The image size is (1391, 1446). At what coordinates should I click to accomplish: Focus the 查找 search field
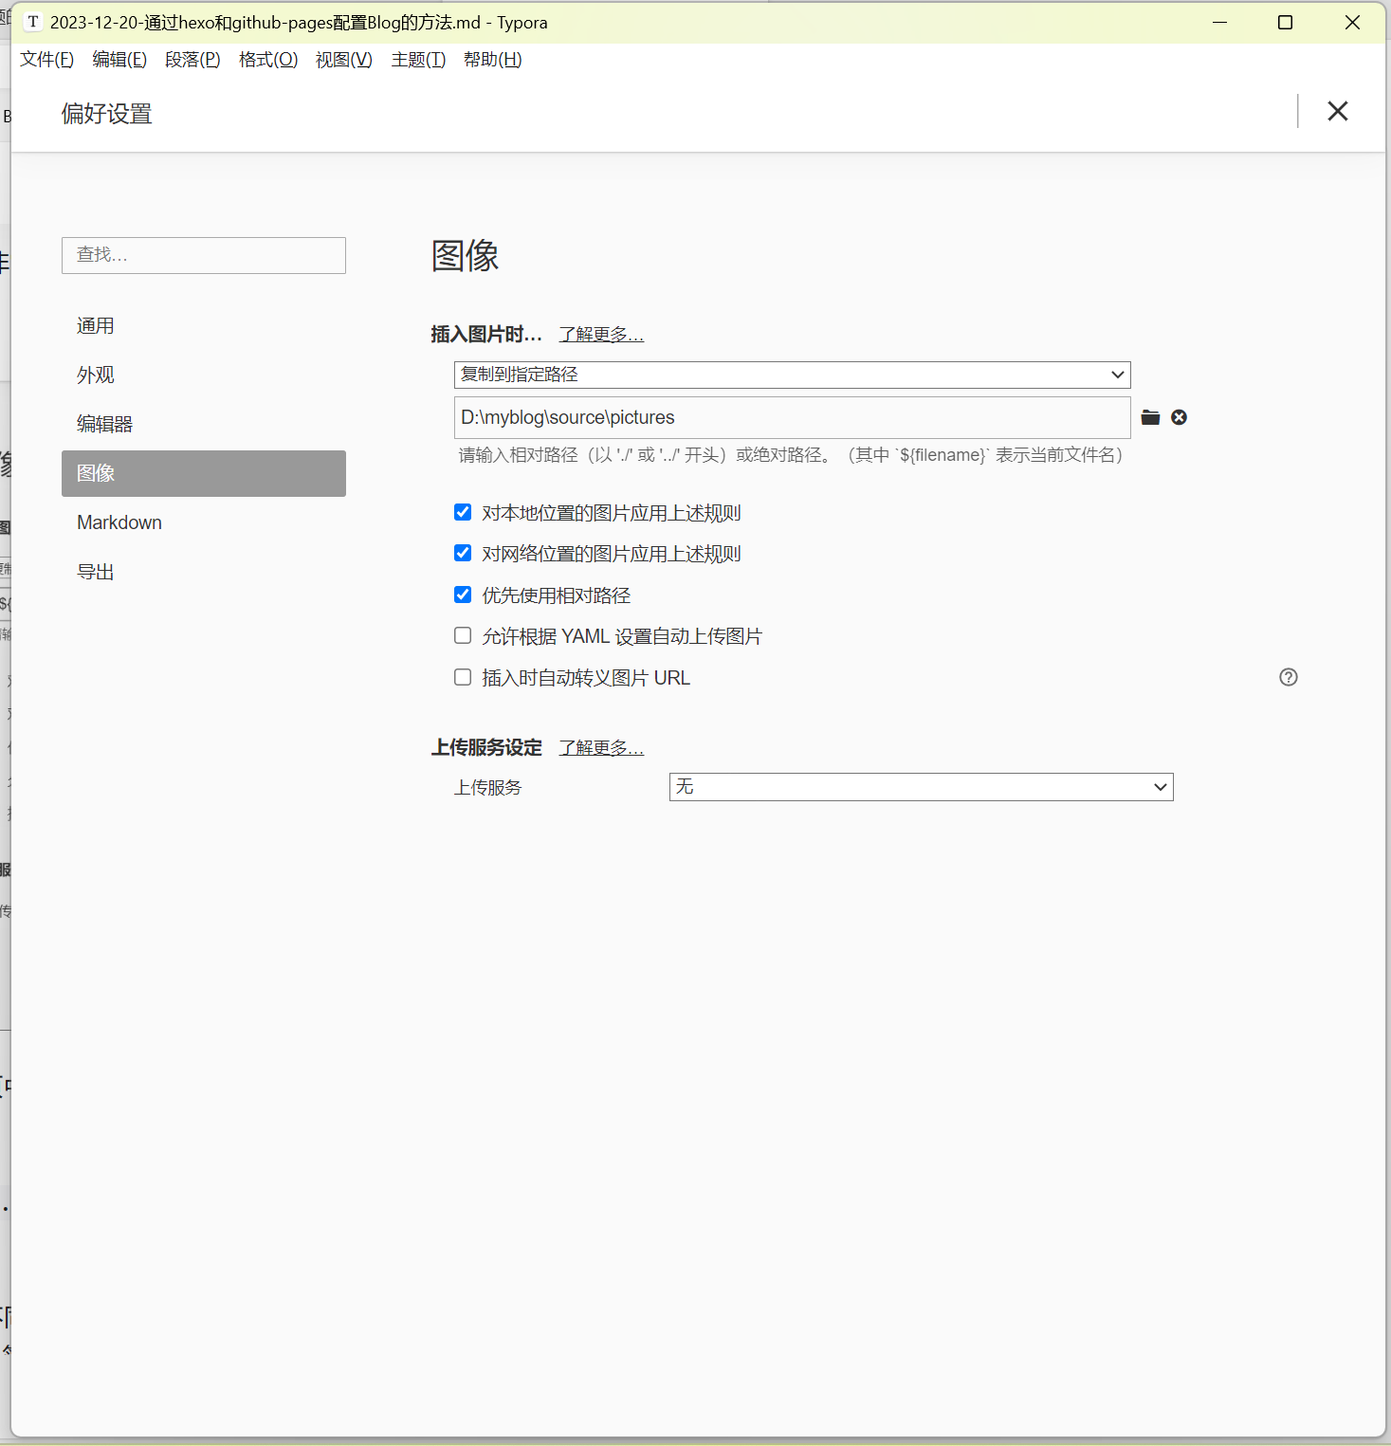[x=204, y=255]
